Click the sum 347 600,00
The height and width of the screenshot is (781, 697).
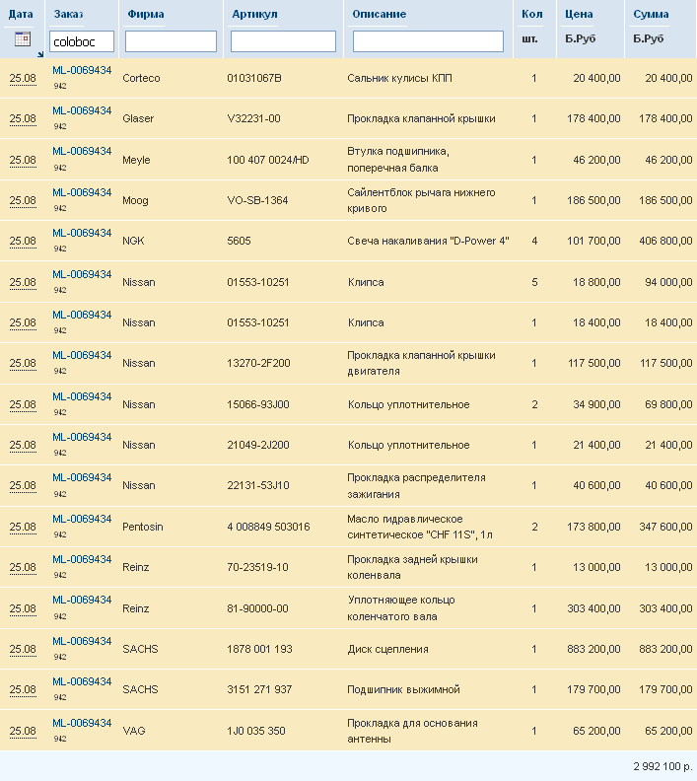point(665,527)
